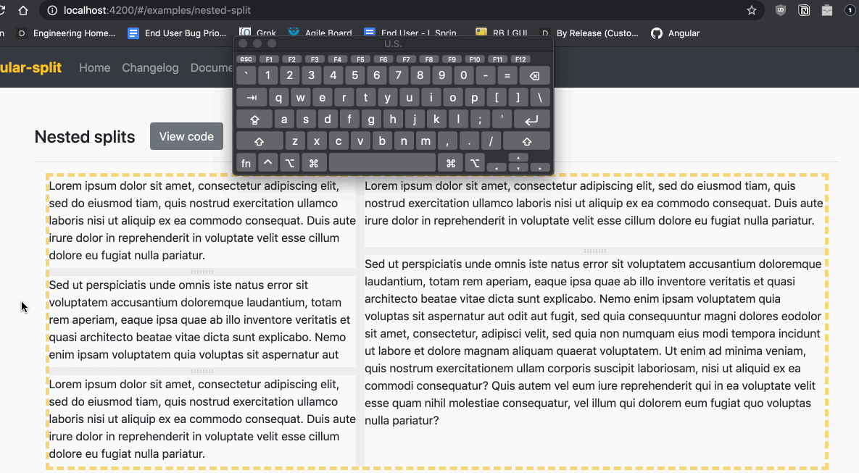Viewport: 859px width, 473px height.
Task: Click the Nested splits heading
Action: (x=85, y=137)
